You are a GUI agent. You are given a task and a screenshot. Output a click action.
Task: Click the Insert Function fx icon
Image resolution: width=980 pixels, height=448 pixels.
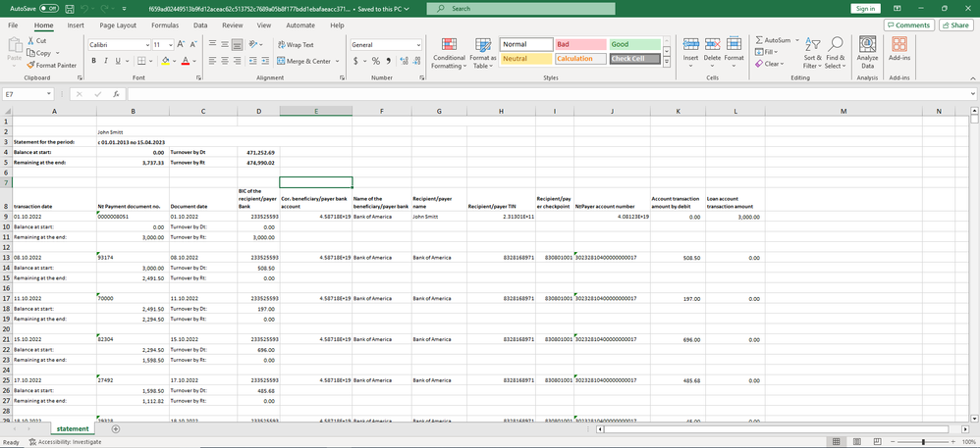116,94
